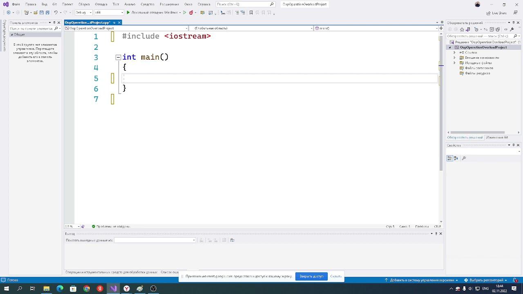The image size is (523, 294).
Task: Click the Open File folder icon
Action: point(36,13)
